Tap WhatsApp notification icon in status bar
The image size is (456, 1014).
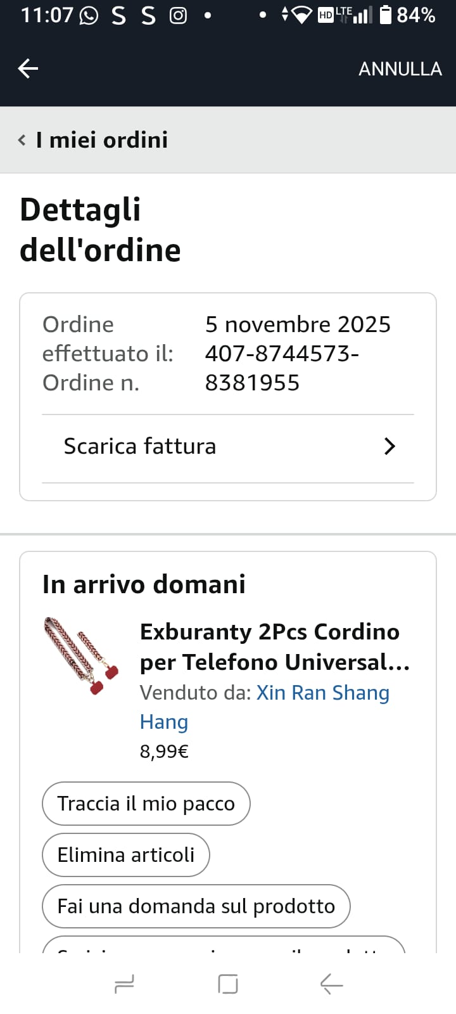[89, 15]
